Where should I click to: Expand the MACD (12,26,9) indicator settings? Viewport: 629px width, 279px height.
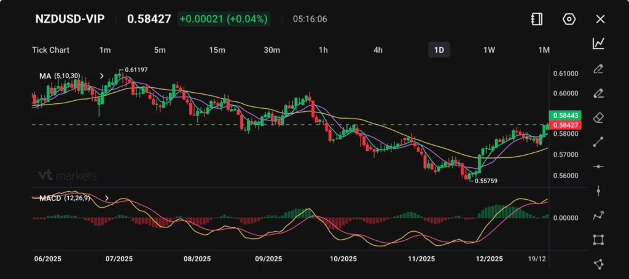[x=107, y=198]
